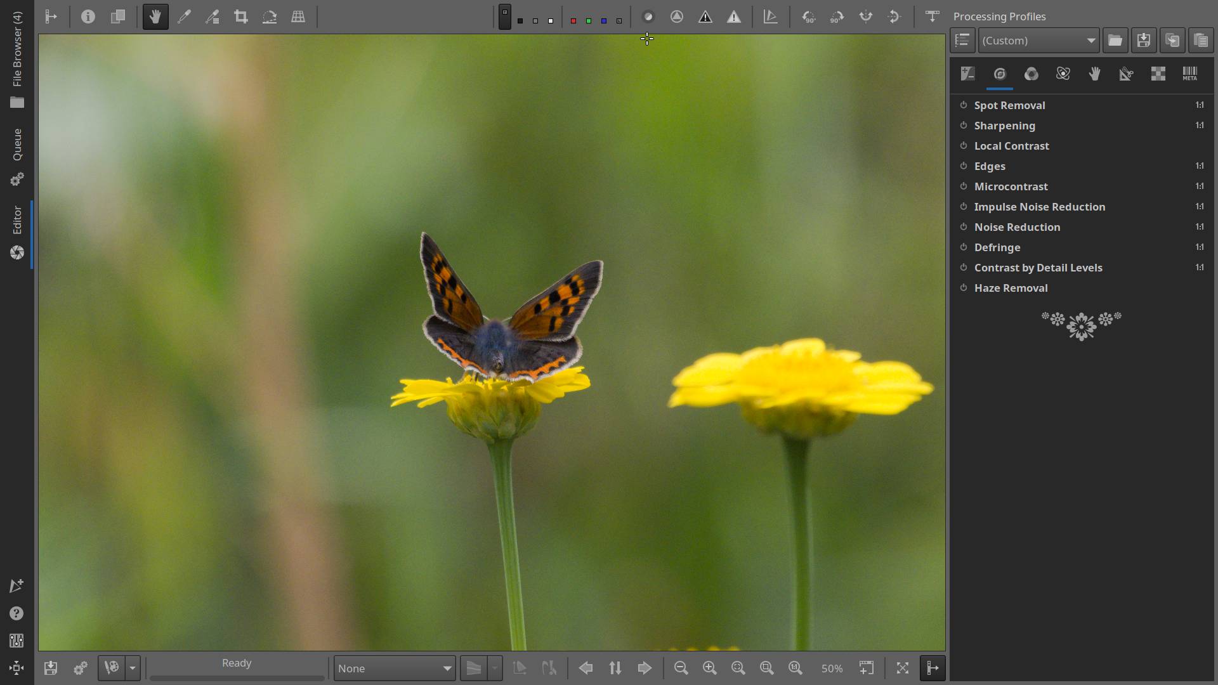Expand the Local Contrast section
1218x685 pixels.
click(1011, 146)
